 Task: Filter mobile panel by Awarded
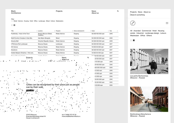click(x=137, y=31)
